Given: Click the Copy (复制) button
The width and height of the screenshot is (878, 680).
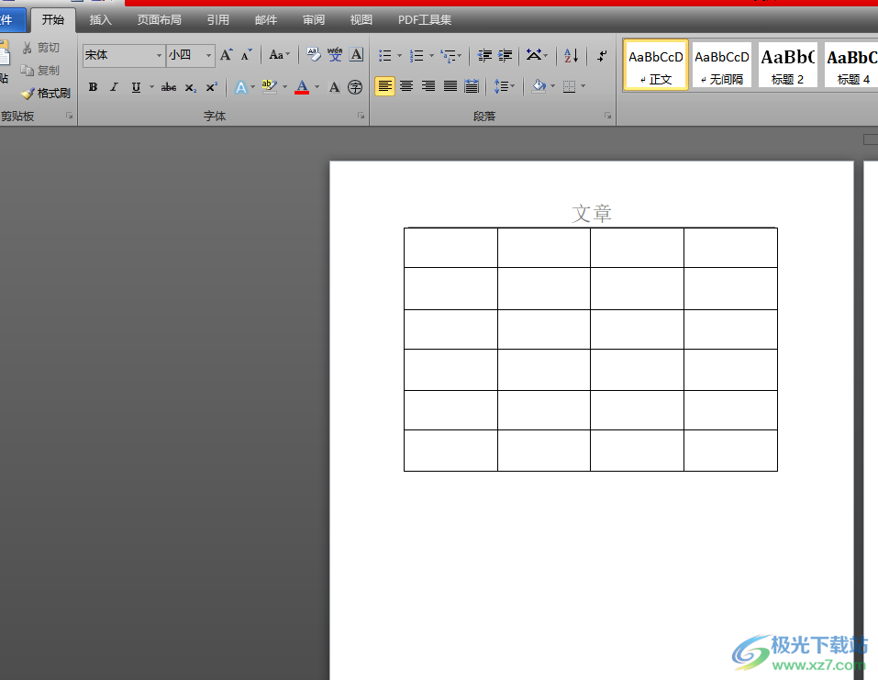Looking at the screenshot, I should pos(40,70).
